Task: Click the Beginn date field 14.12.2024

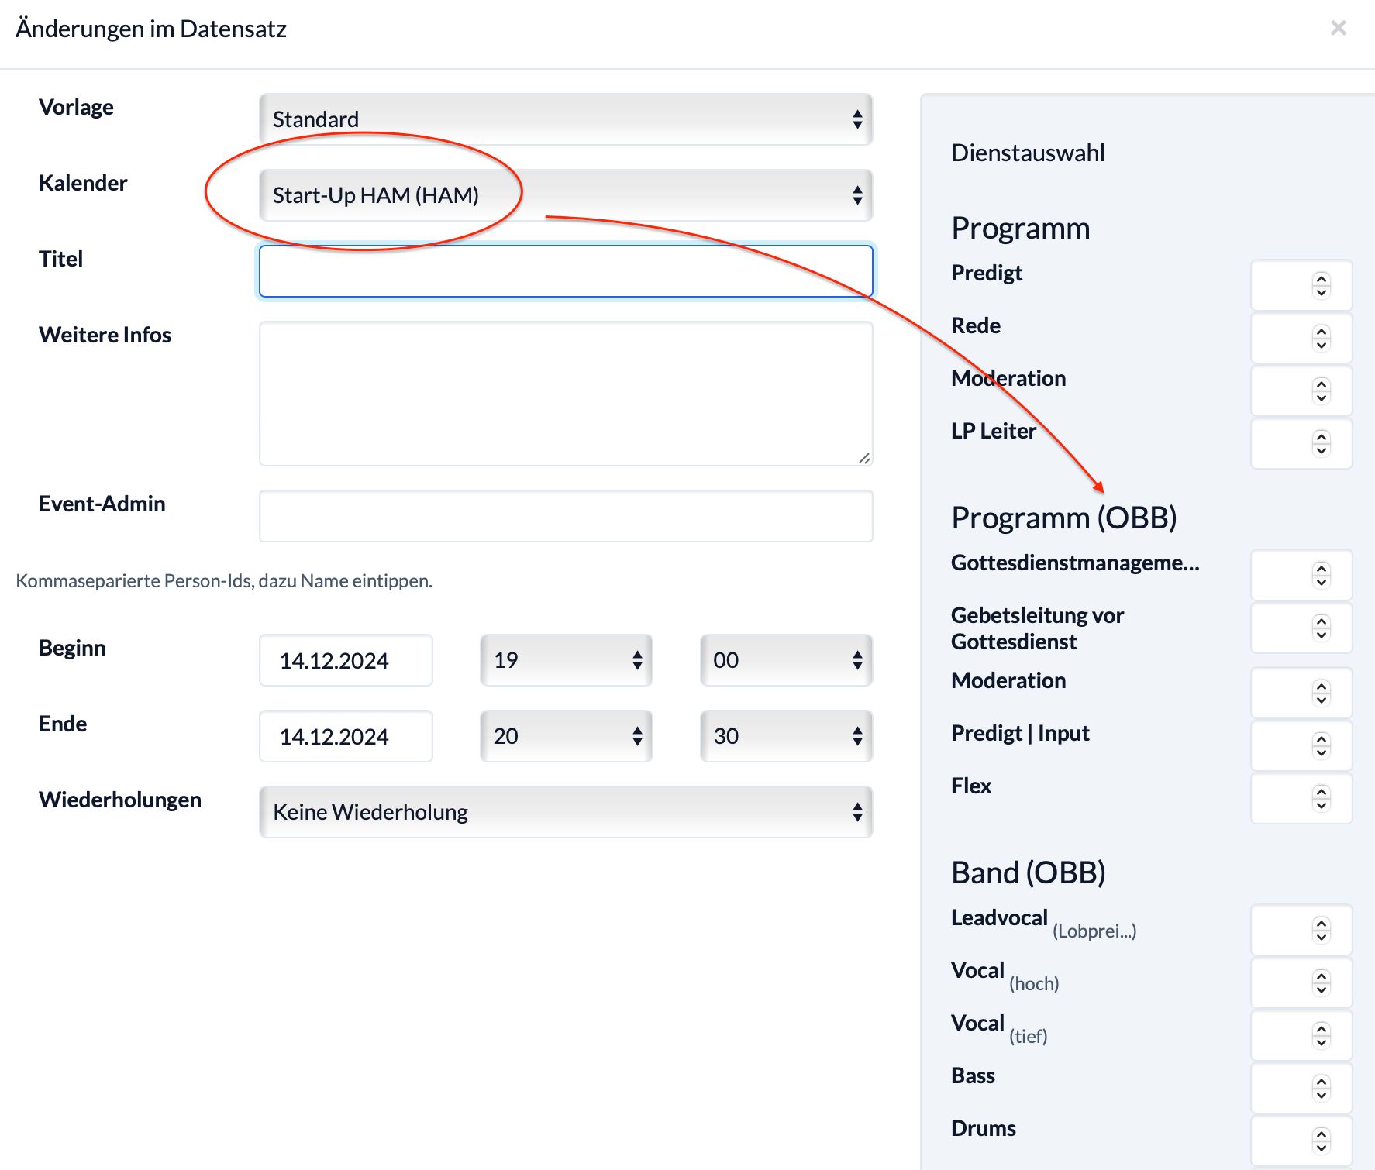Action: click(x=346, y=660)
